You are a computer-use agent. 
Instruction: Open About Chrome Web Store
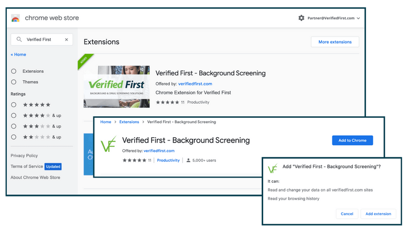(x=35, y=178)
